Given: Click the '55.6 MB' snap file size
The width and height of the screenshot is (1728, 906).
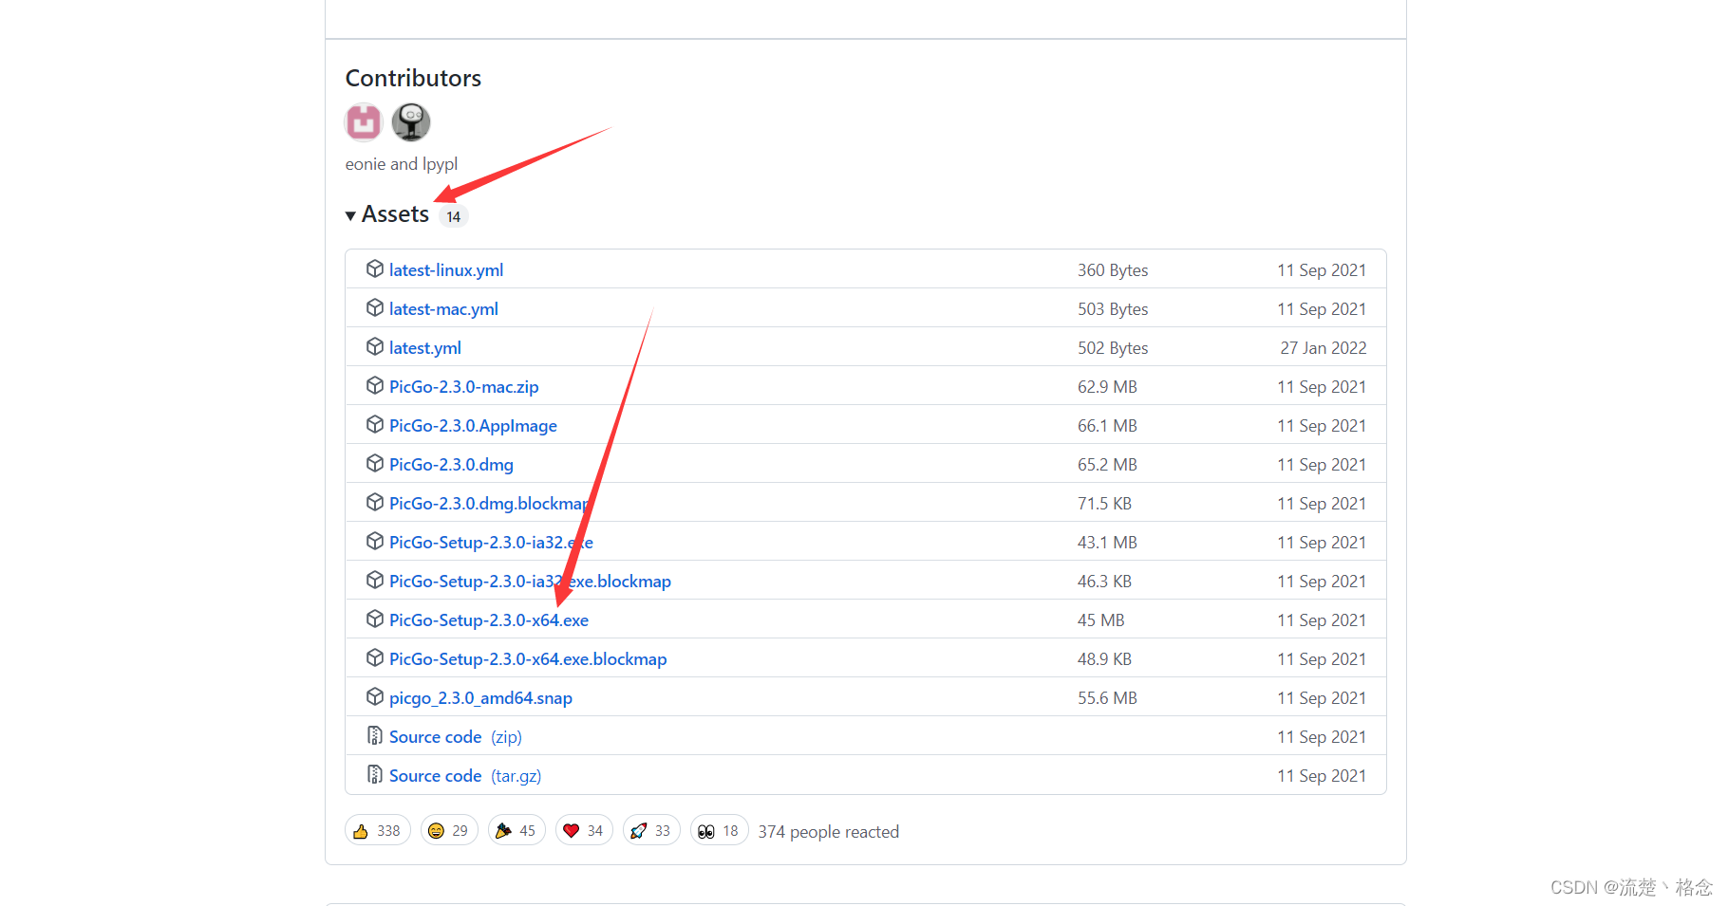Looking at the screenshot, I should (x=1107, y=698).
